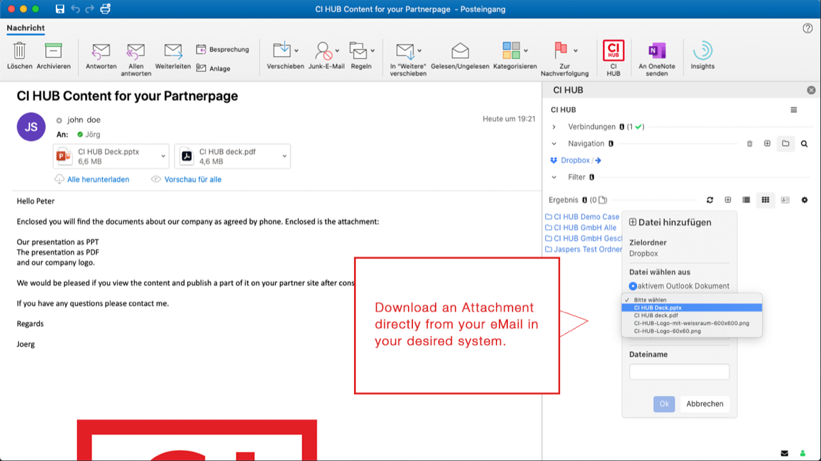Image resolution: width=821 pixels, height=461 pixels.
Task: Click the Dateiname text field
Action: [679, 372]
